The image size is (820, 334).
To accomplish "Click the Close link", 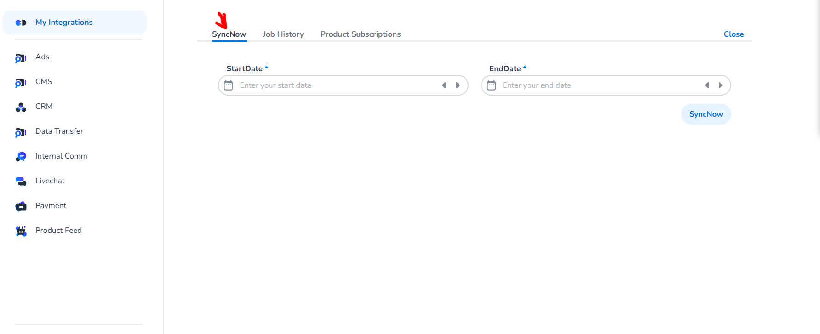I will (734, 34).
